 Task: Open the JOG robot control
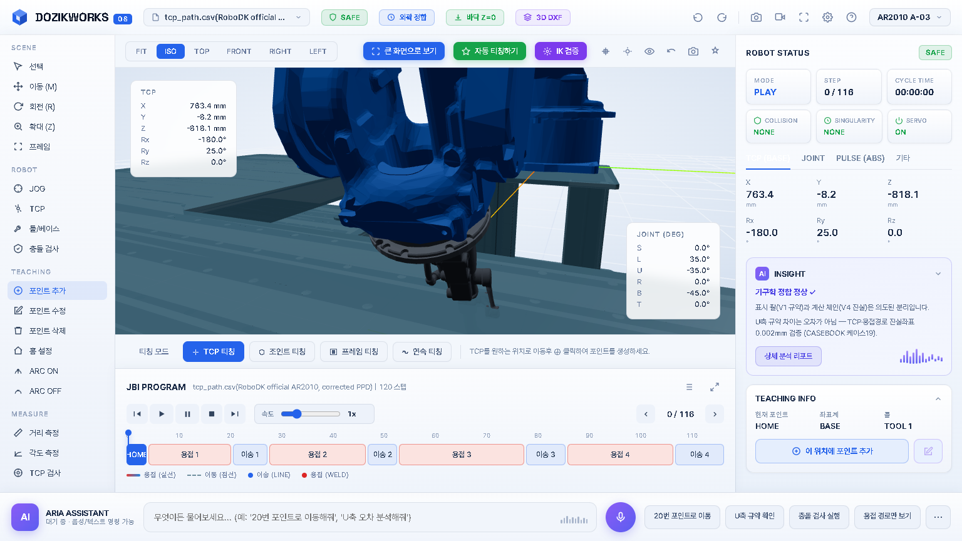57,188
